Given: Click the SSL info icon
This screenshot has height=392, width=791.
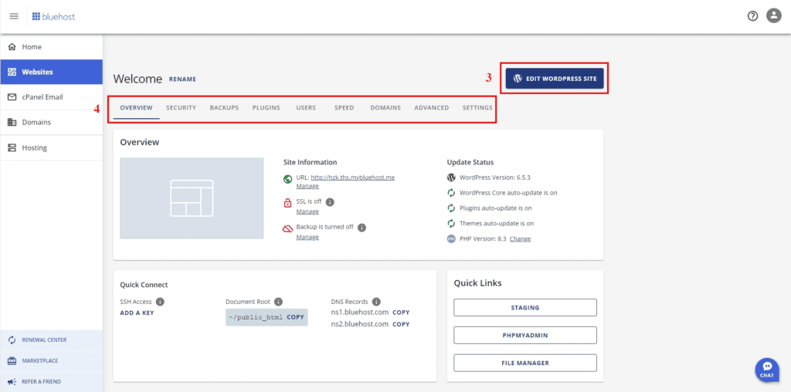Looking at the screenshot, I should pos(331,201).
